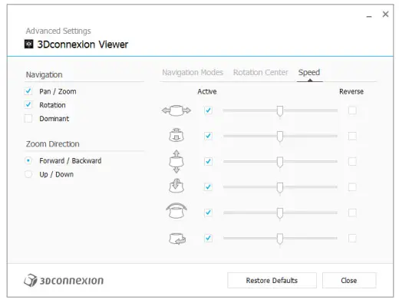This screenshot has width=399, height=303.
Task: Click the push-down zoom motion icon
Action: click(176, 135)
